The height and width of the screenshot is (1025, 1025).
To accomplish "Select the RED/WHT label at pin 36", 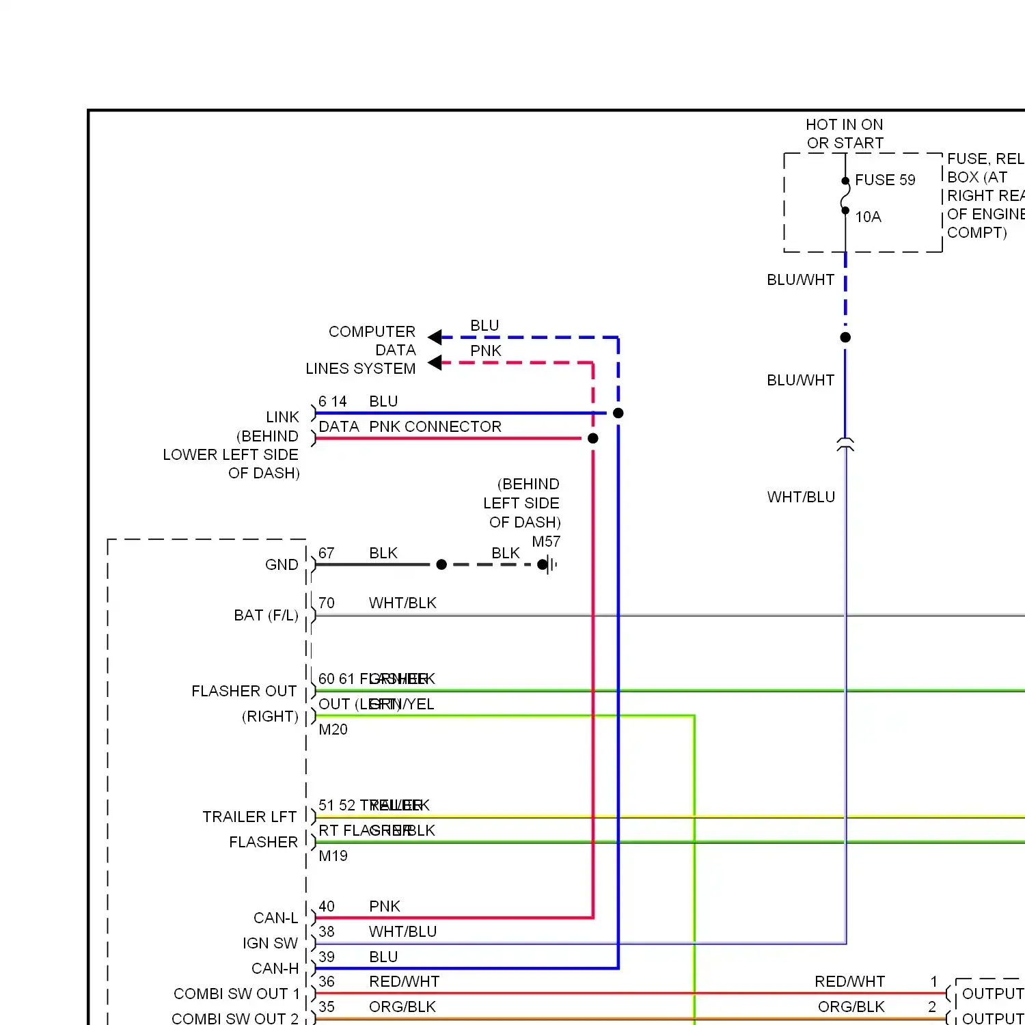I will click(x=405, y=981).
